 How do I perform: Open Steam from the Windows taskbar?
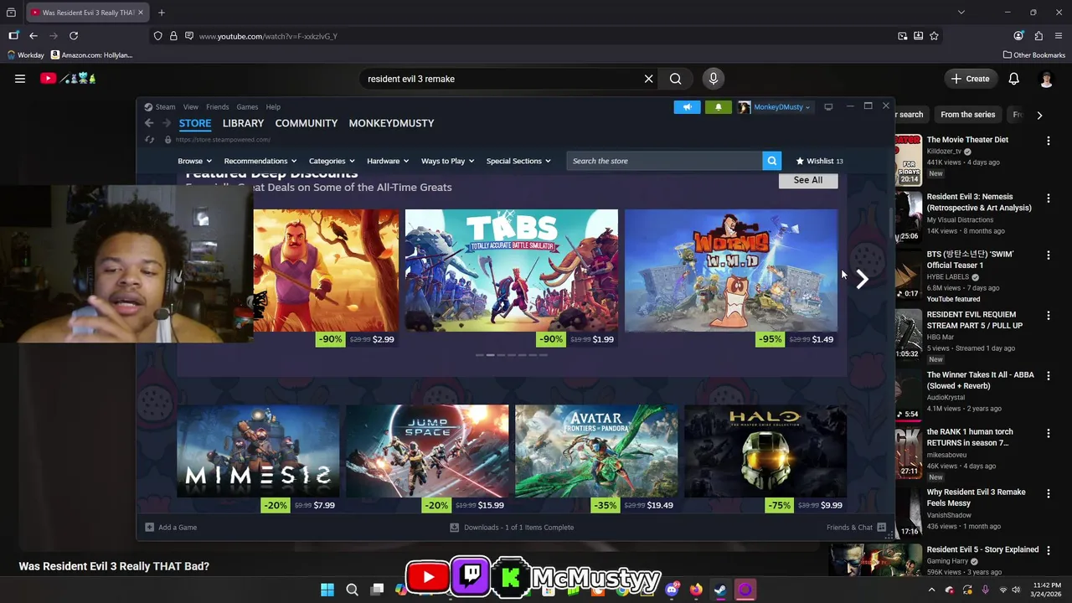tap(720, 590)
